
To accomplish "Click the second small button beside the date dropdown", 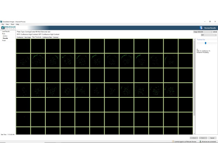I will pyautogui.click(x=216, y=32).
